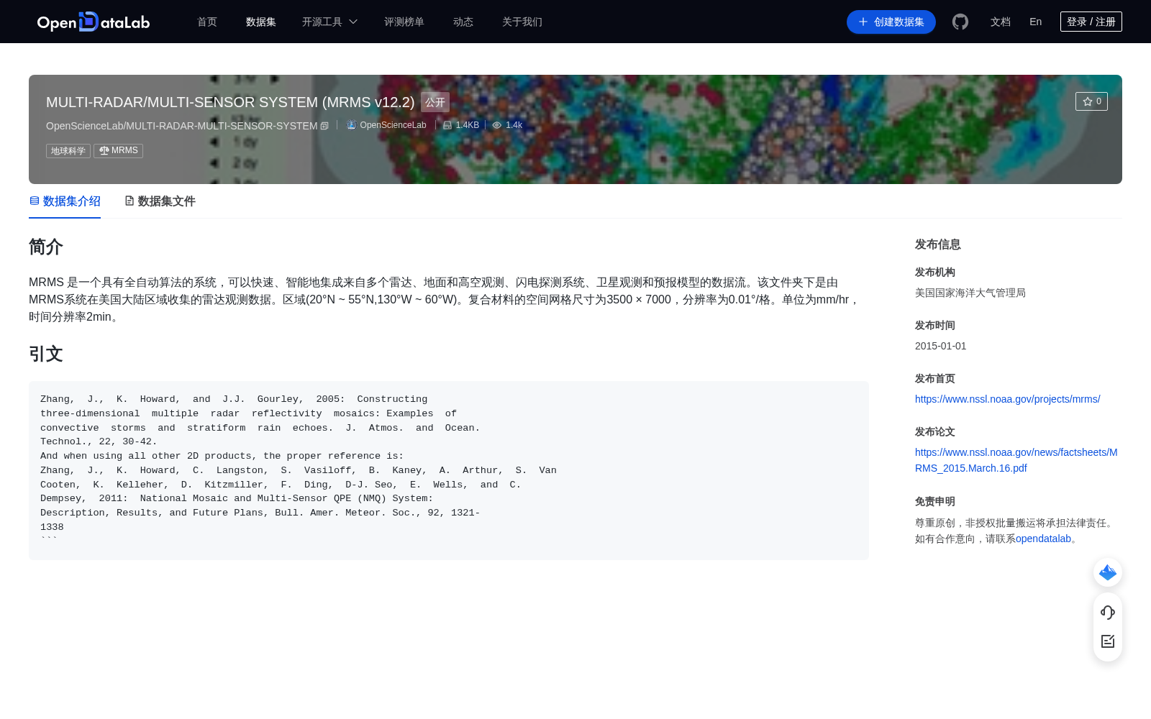Switch to 数据集文件 tab
1151x719 pixels.
[x=160, y=201]
